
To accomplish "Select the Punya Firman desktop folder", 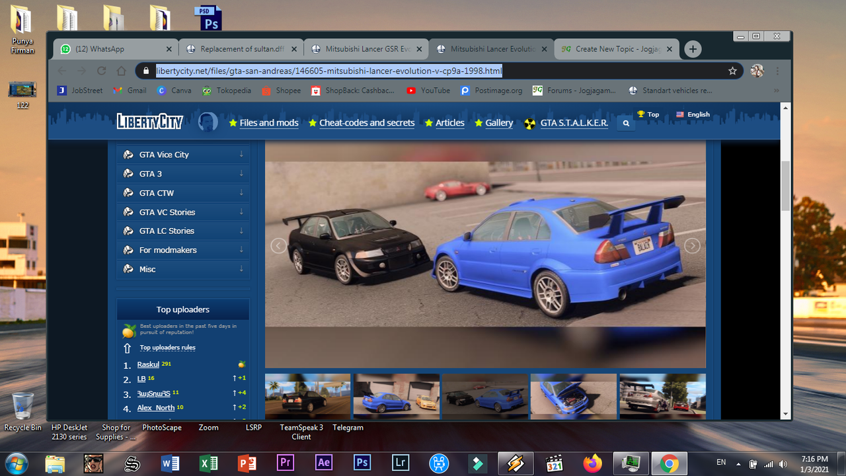I will (x=22, y=30).
